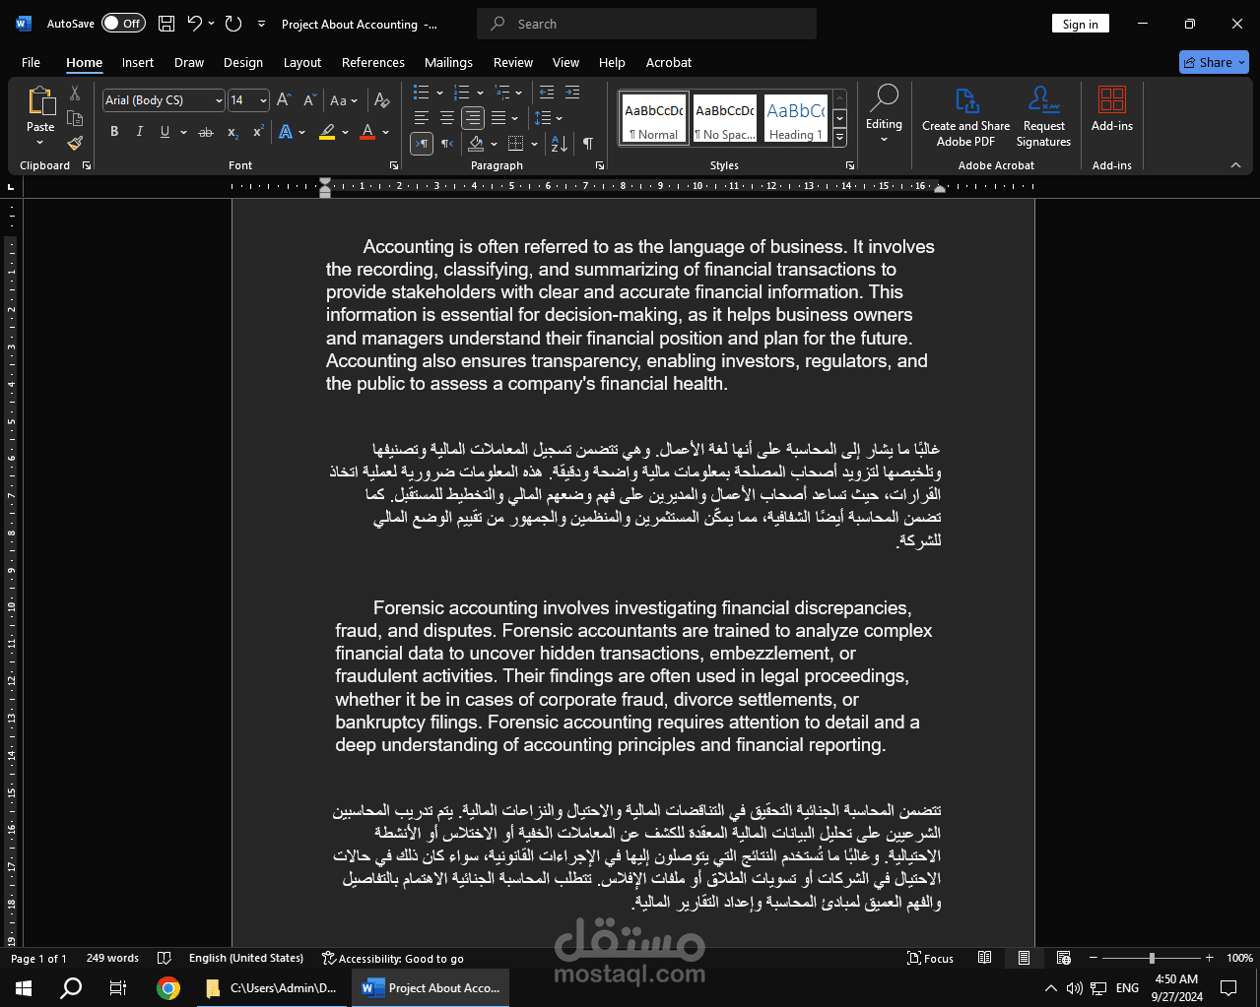
Task: Clear all formatting eraser icon
Action: click(x=381, y=100)
